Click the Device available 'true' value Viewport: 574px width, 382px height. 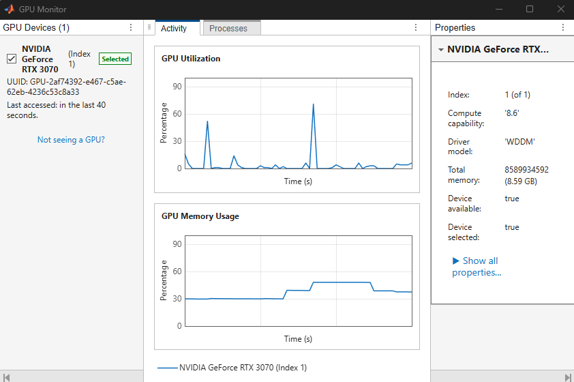coord(512,199)
